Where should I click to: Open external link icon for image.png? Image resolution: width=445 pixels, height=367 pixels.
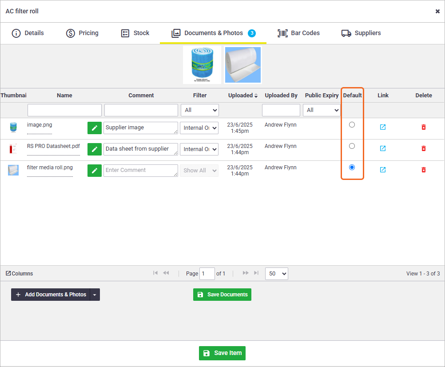(382, 127)
